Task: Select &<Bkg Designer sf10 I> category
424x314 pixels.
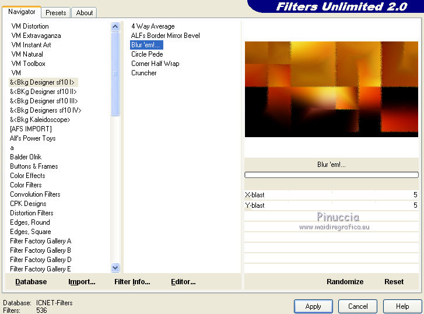Action: click(43, 82)
